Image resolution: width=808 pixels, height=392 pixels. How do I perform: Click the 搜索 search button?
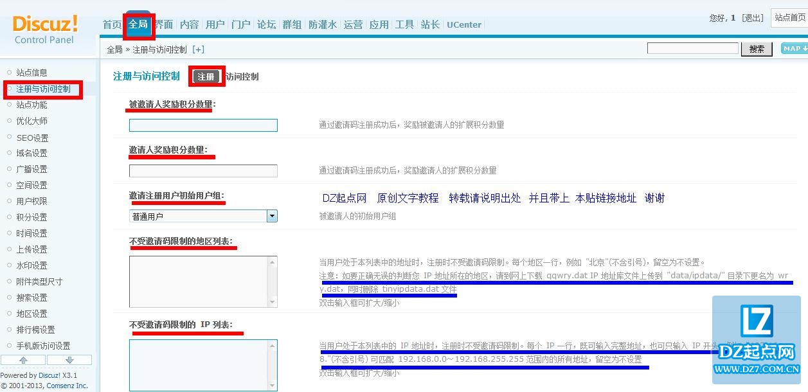coord(757,48)
